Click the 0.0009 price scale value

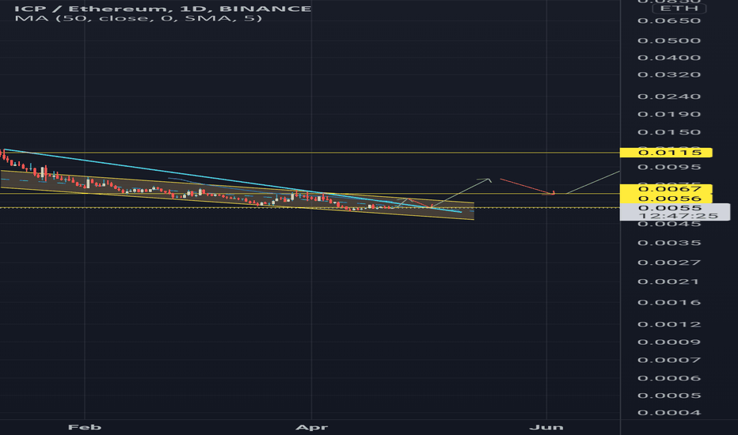point(669,342)
